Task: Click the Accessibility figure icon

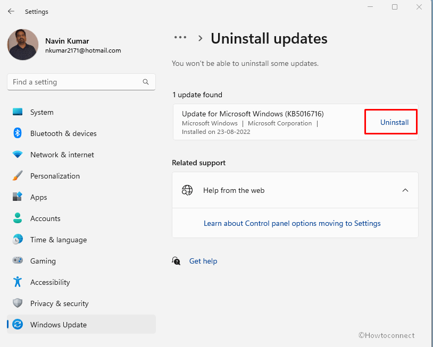Action: (x=18, y=282)
